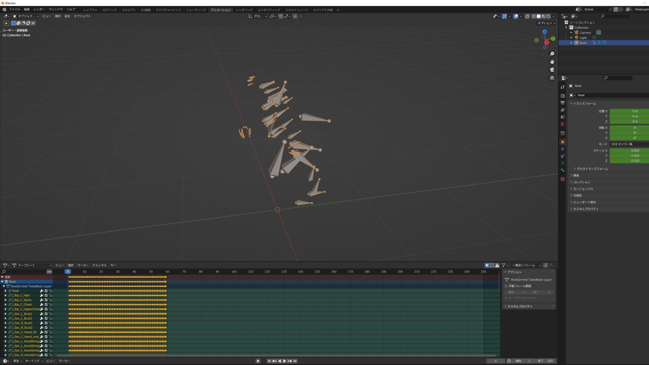This screenshot has height=365, width=649.
Task: Open the Keying menu in timeline footer
Action: click(x=33, y=361)
